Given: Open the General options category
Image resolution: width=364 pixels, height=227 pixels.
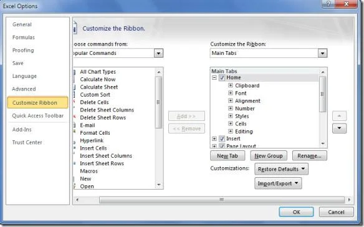Looking at the screenshot, I should pos(22,24).
